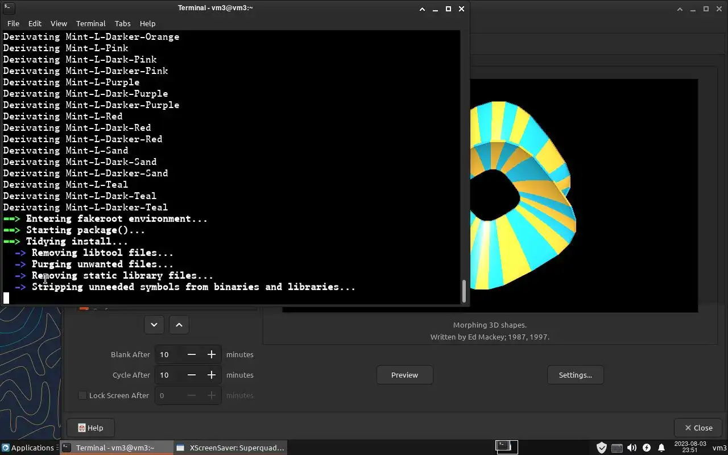Click the Superquadrics 3D preview image
Image resolution: width=728 pixels, height=455 pixels.
[584, 195]
